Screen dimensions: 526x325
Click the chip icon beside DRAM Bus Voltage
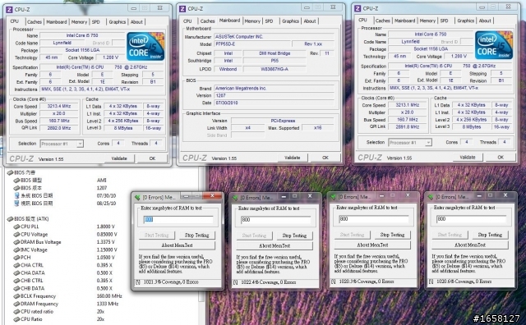coord(16,242)
